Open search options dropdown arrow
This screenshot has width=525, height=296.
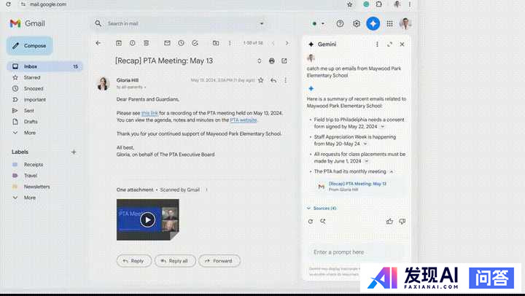click(x=262, y=23)
